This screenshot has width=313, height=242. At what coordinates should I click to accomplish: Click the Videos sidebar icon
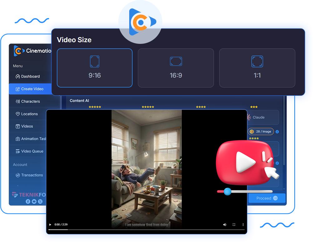[x=18, y=126]
